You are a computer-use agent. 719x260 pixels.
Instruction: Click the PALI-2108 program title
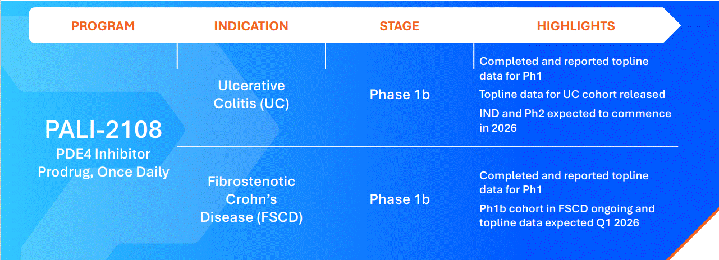103,129
